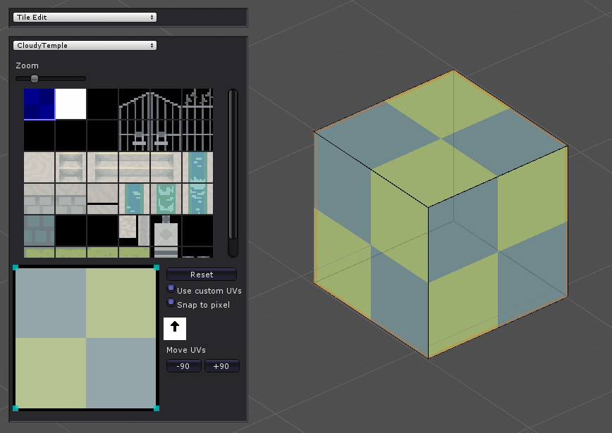Click the checkered UV preview image
This screenshot has height=433, width=612.
86,338
